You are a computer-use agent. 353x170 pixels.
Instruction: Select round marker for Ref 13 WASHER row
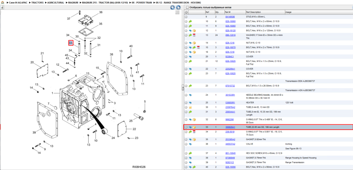coord(186,35)
